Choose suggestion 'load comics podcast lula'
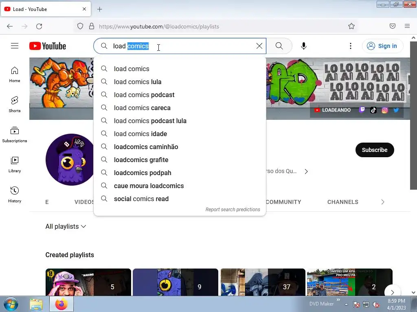 (180, 121)
